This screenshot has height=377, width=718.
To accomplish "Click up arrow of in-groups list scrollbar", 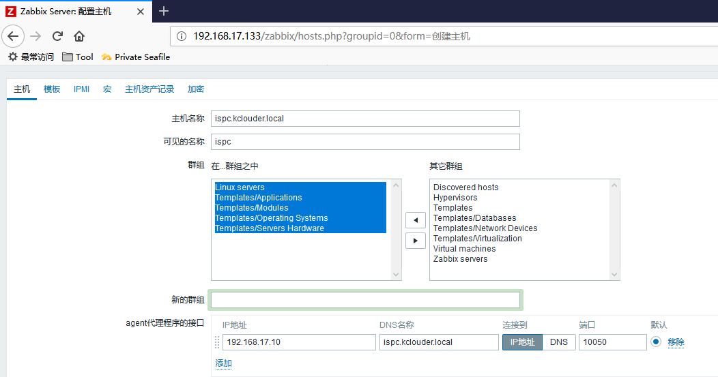I will tap(396, 185).
